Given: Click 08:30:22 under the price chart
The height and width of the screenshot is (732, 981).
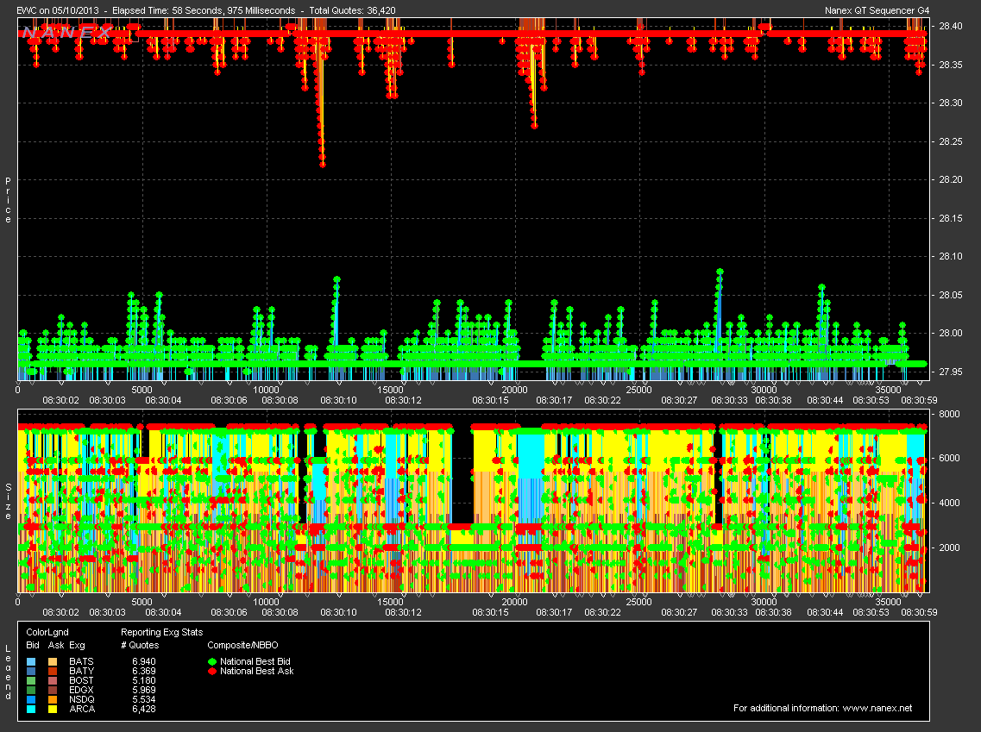Looking at the screenshot, I should tap(602, 400).
